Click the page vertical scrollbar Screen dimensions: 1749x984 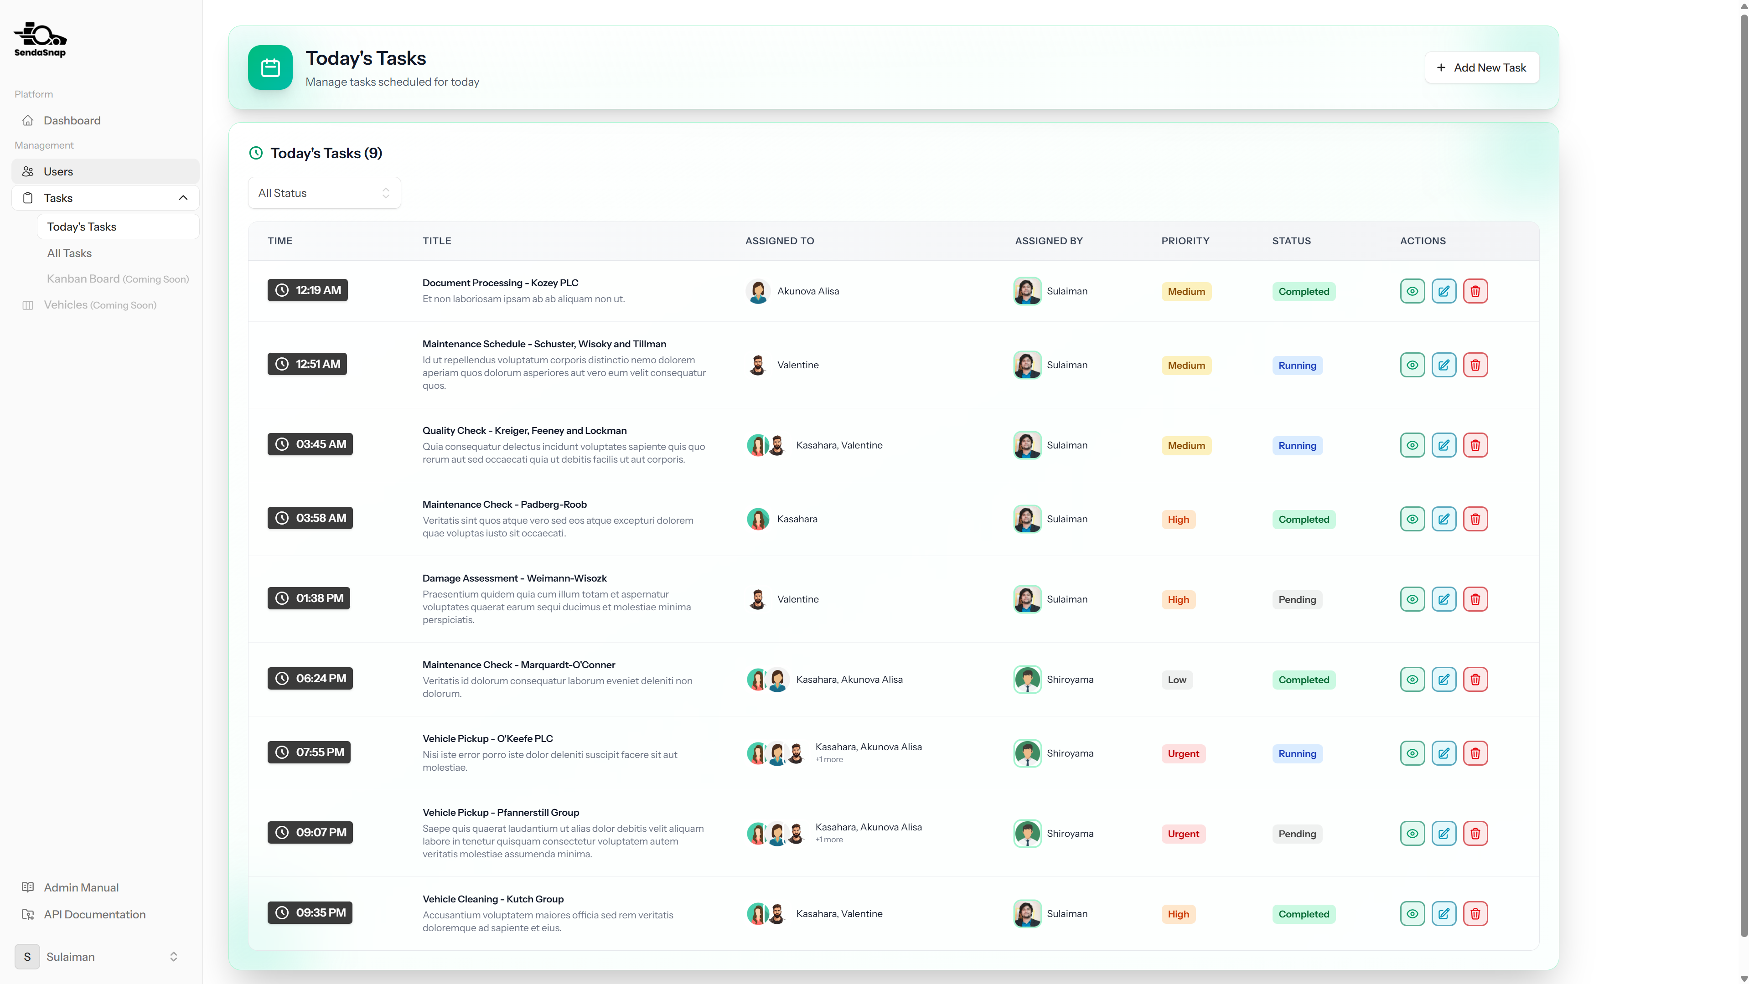point(1743,475)
